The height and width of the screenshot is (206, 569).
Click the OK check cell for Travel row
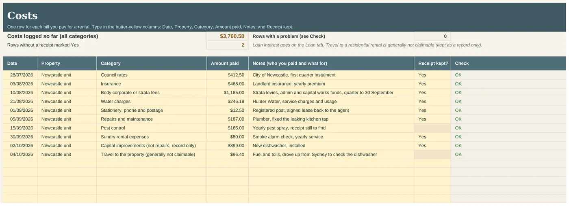(x=508, y=155)
